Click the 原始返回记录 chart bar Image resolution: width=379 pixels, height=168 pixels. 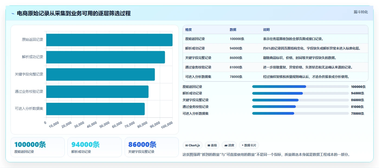[x=109, y=40]
